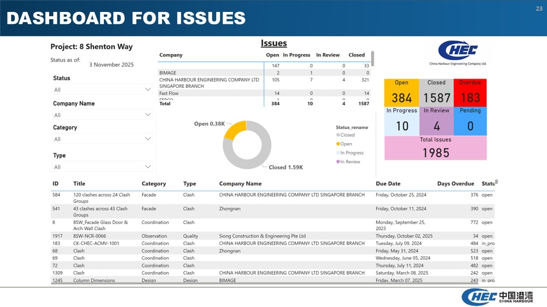Sort details table by Due Date header
This screenshot has width=547, height=307.
388,184
